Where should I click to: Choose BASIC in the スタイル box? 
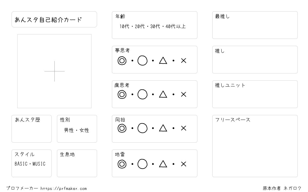coord(21,164)
